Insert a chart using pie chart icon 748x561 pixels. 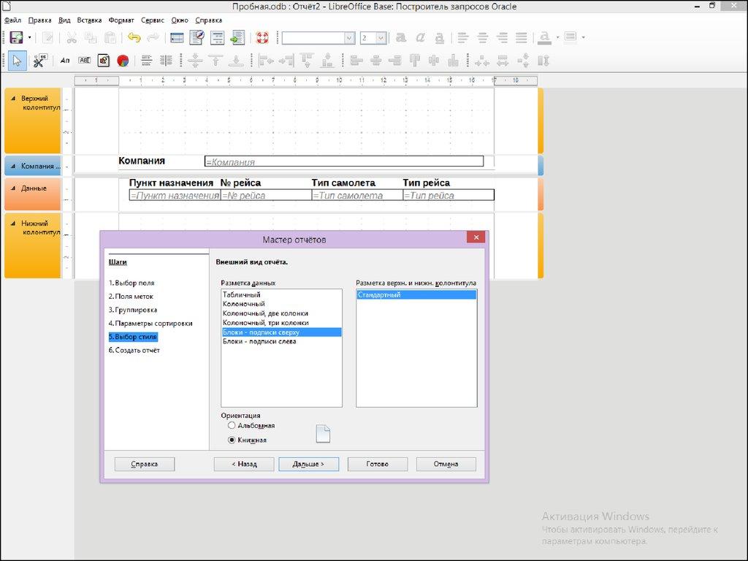click(x=123, y=61)
